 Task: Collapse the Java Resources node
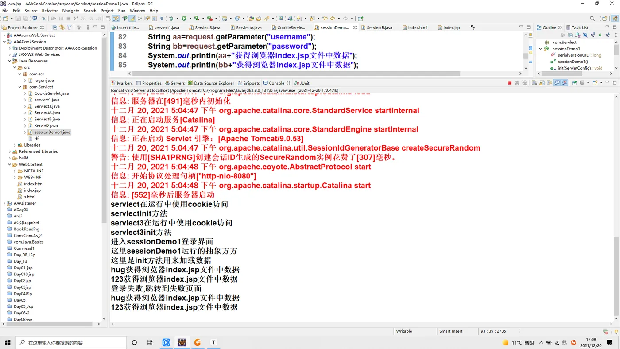click(x=10, y=61)
